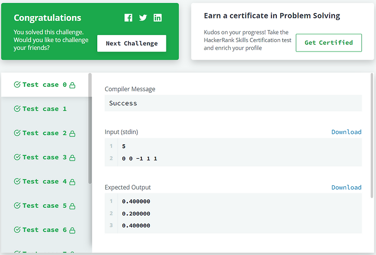The image size is (376, 255).
Task: Select the Test case 1 tab
Action: tap(45, 109)
